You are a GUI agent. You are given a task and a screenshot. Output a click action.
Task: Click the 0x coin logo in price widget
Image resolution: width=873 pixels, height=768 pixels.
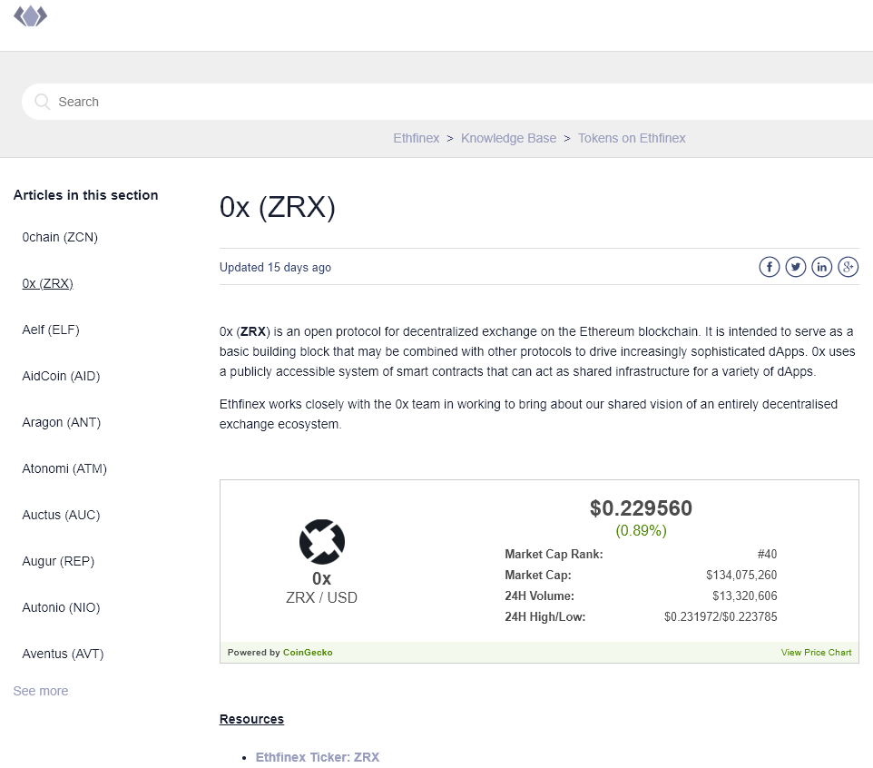click(x=322, y=541)
